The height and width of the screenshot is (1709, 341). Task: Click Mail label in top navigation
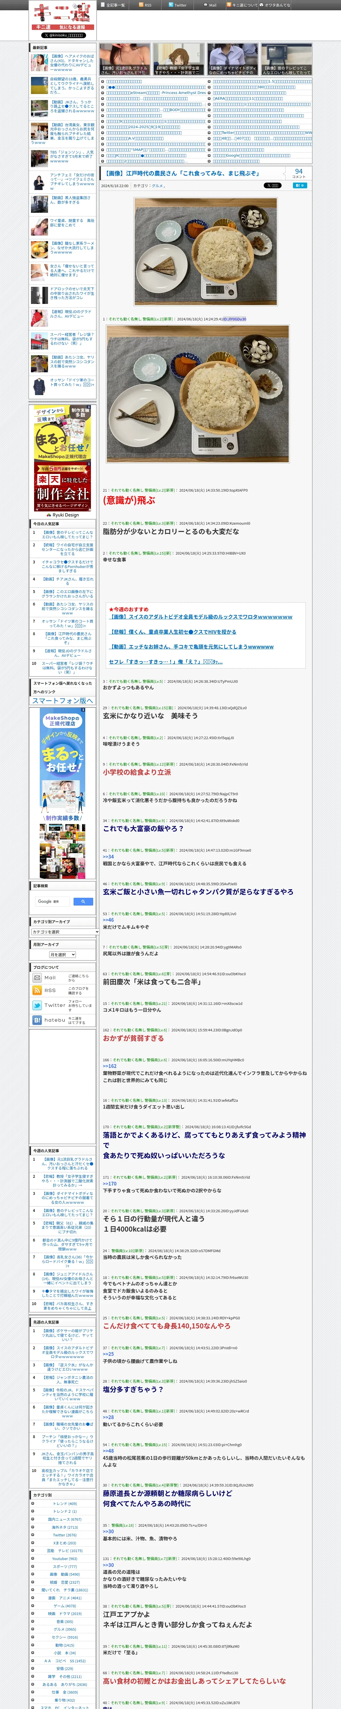point(213,5)
